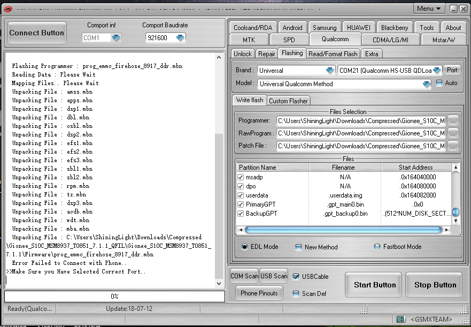
Task: Toggle the dpo partition checkbox
Action: 240,186
